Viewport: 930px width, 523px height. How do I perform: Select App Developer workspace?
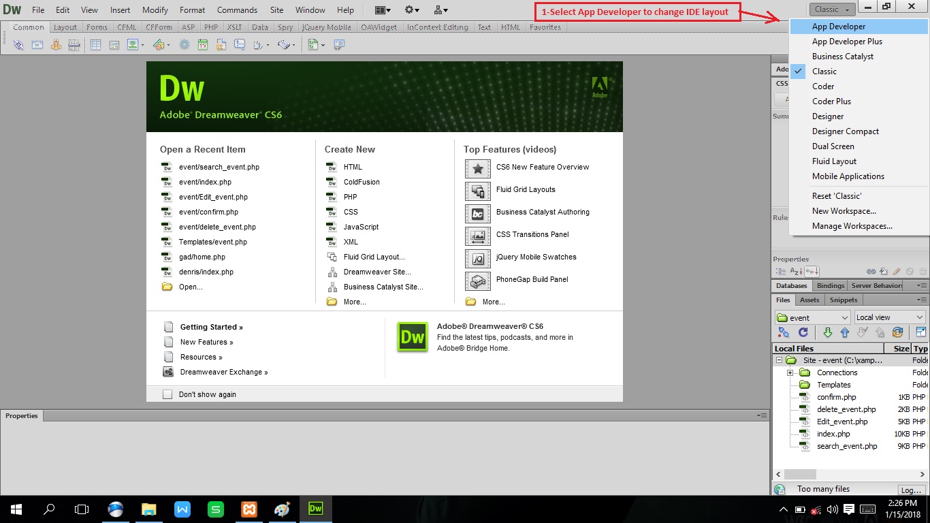coord(859,27)
